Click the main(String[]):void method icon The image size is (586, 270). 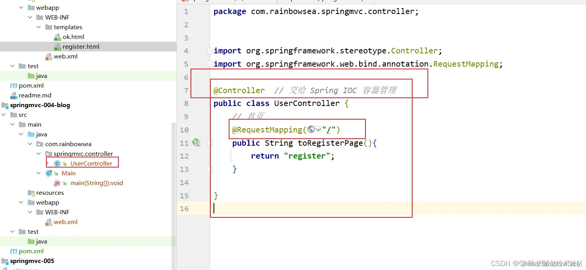pyautogui.click(x=57, y=183)
